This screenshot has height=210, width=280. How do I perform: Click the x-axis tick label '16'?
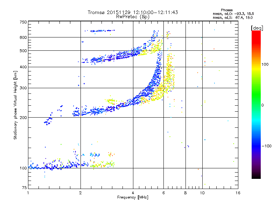(x=238, y=193)
